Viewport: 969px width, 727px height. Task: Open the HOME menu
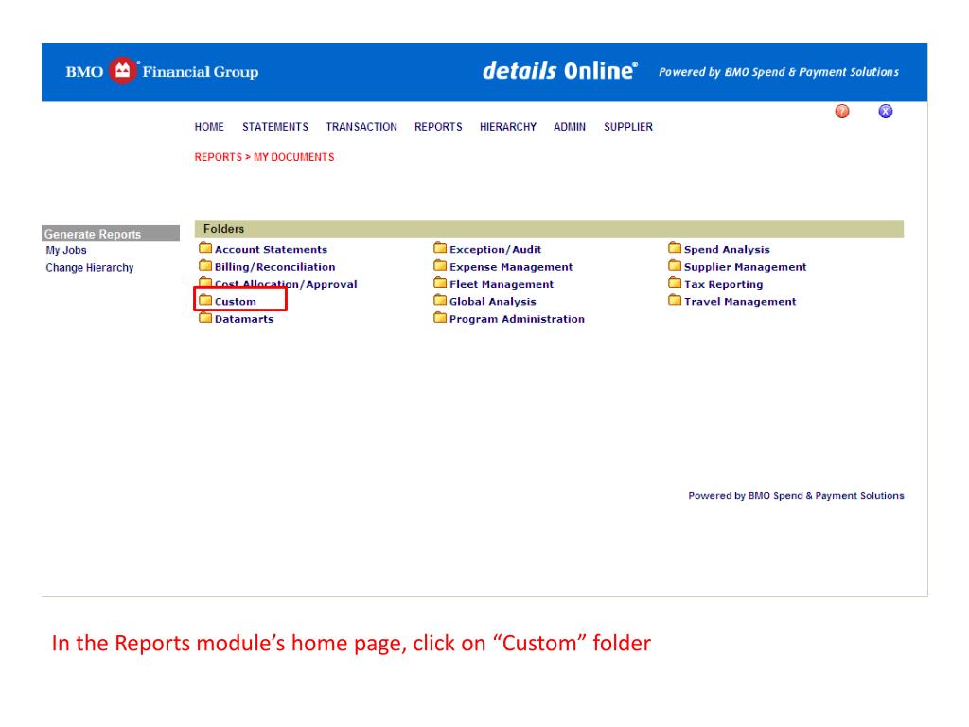[209, 127]
